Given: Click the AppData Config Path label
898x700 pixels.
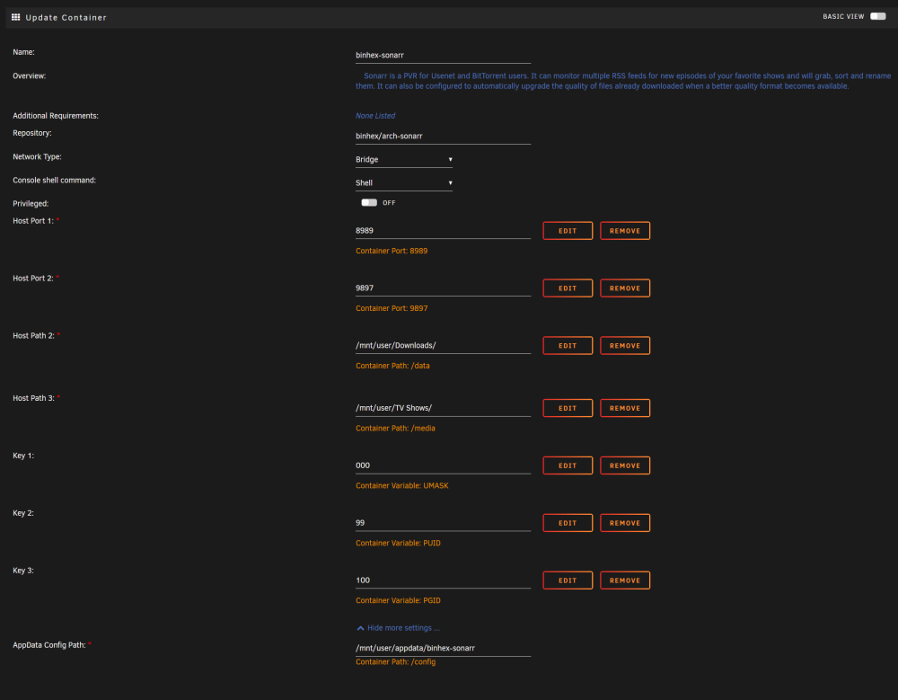Looking at the screenshot, I should [49, 645].
